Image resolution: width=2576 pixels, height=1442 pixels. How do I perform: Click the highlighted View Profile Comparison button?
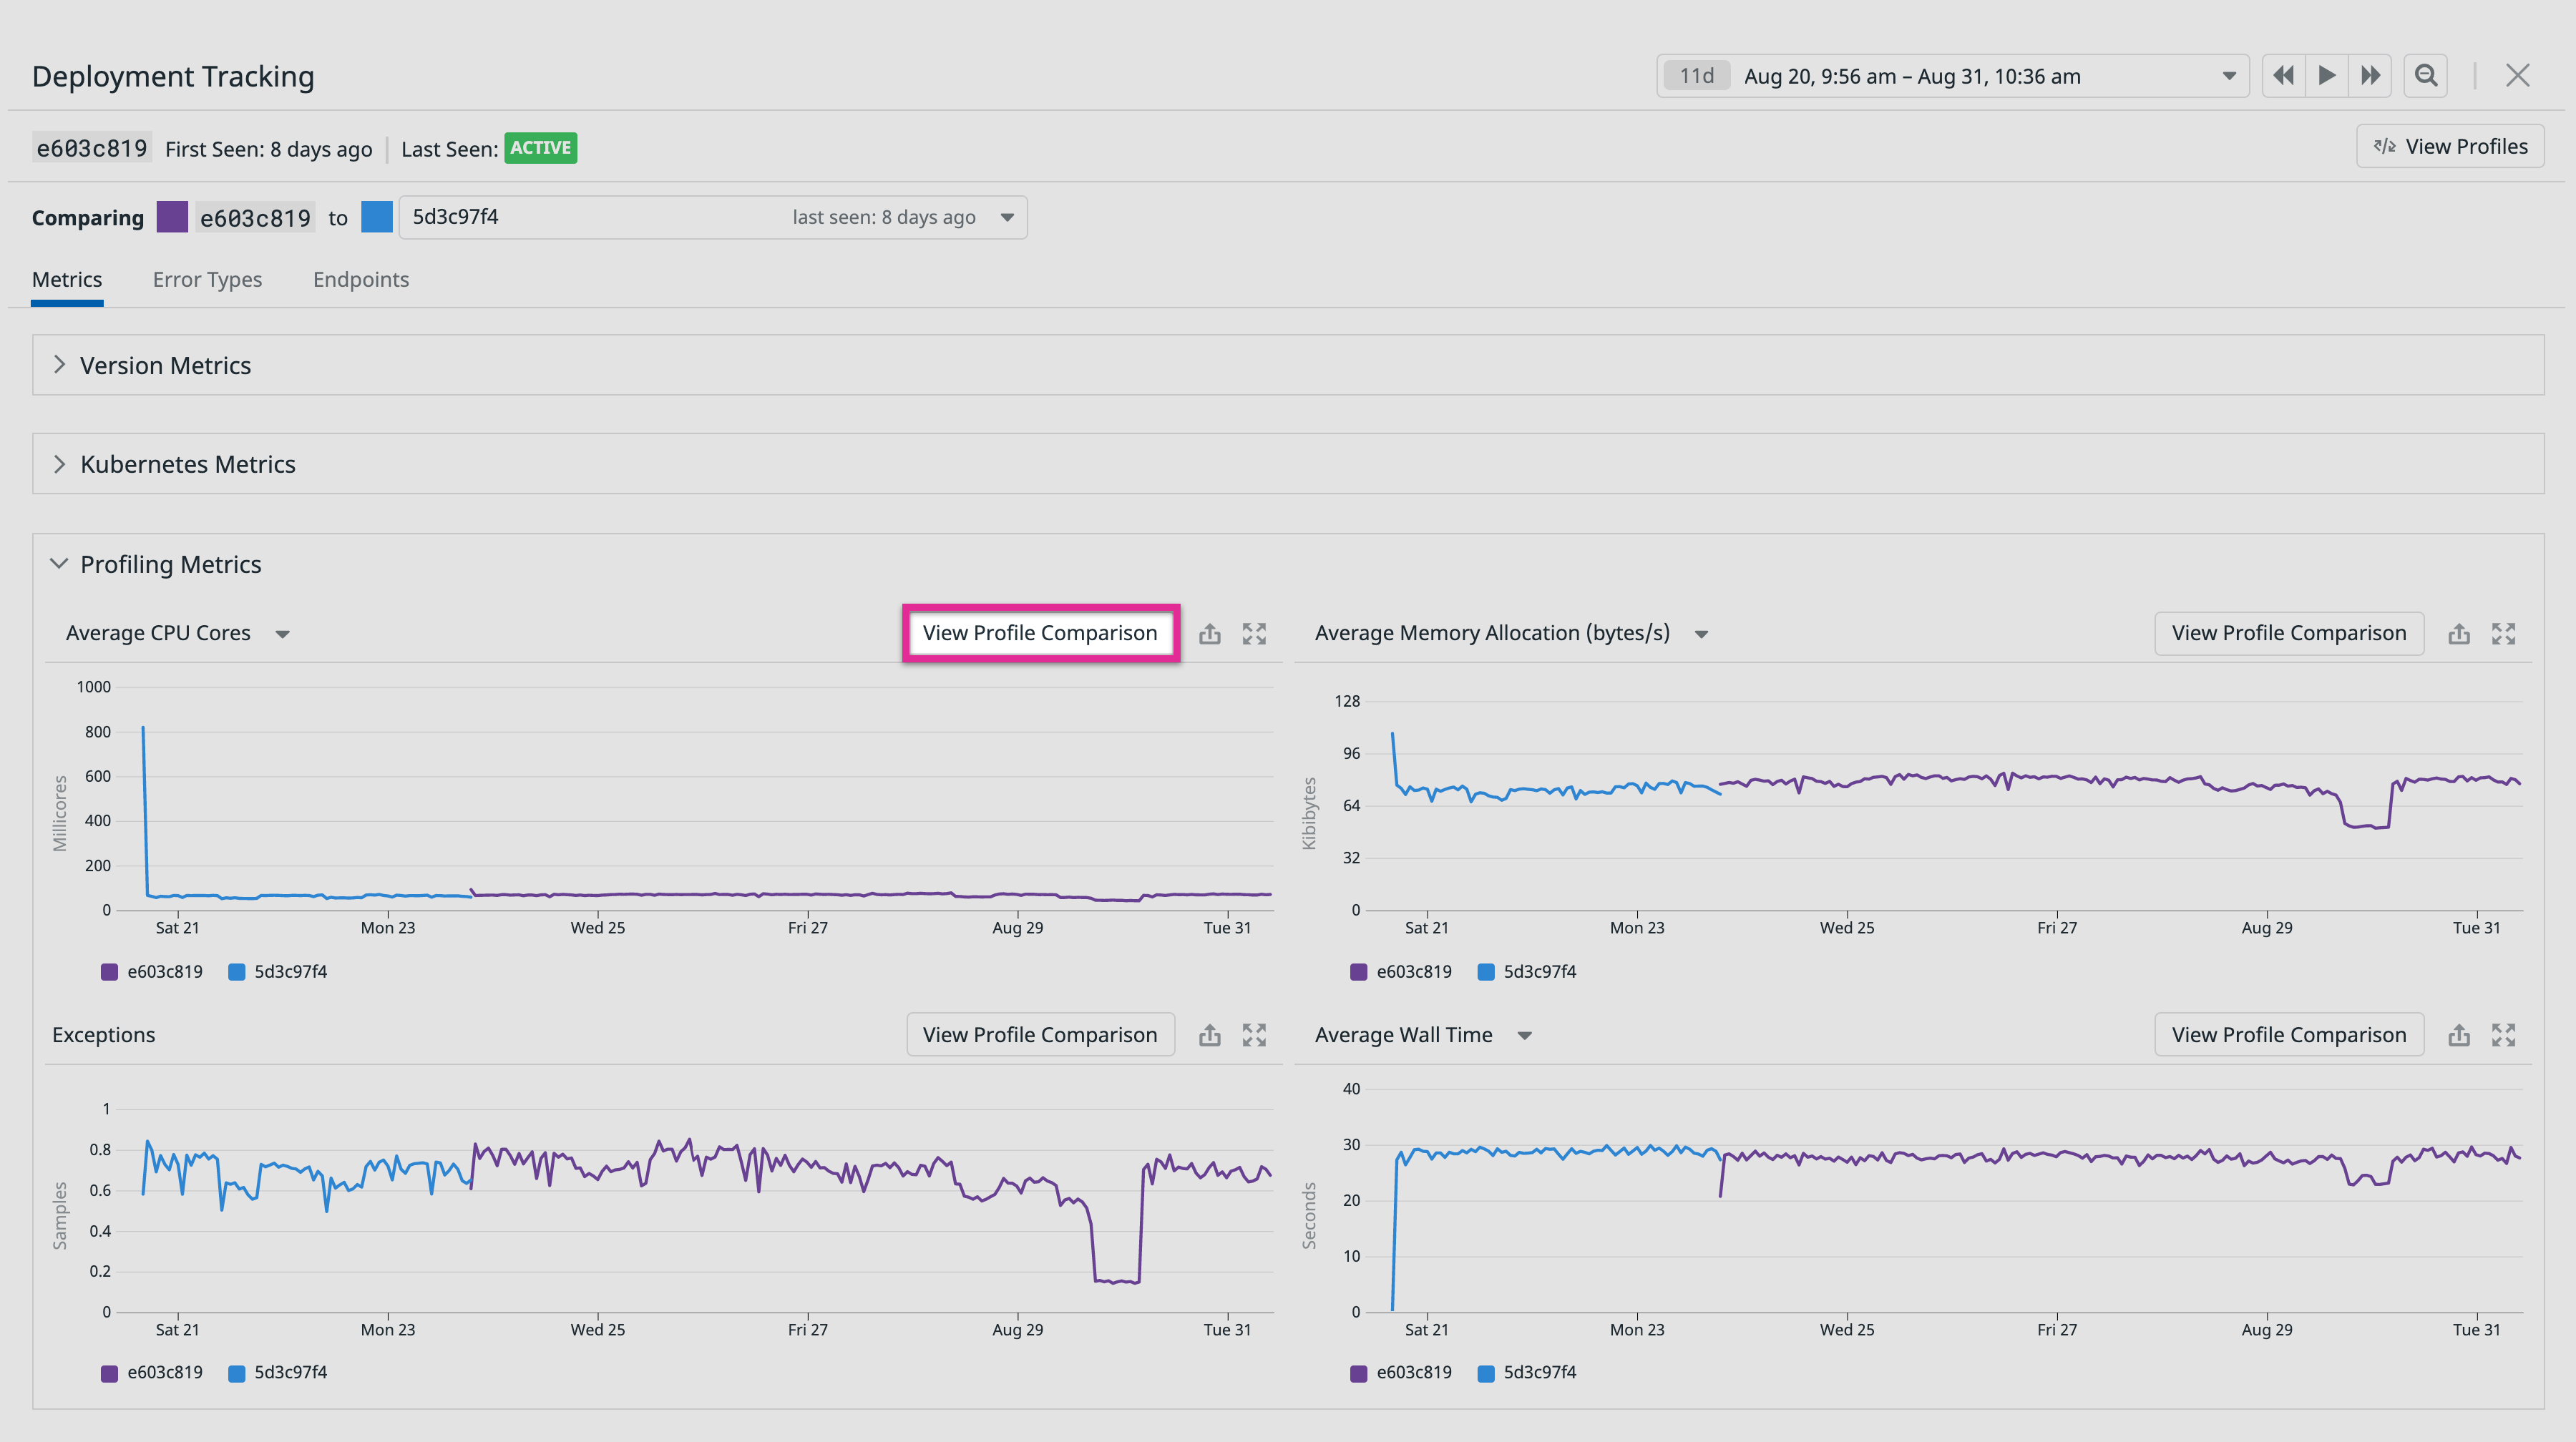1040,632
